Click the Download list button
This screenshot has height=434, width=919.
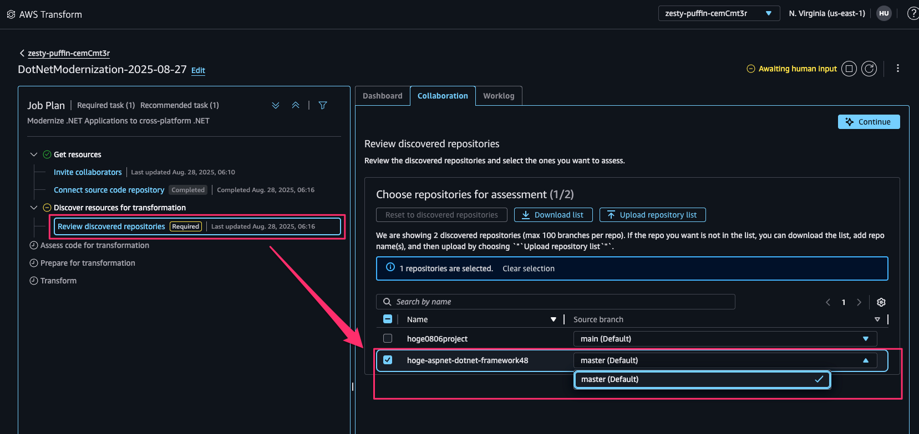click(553, 215)
